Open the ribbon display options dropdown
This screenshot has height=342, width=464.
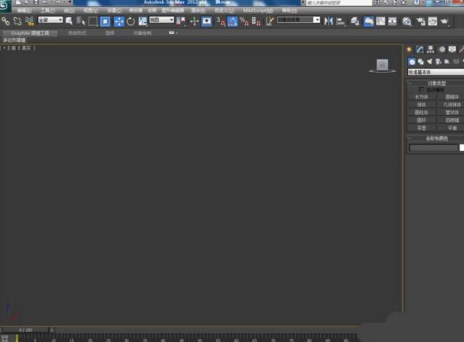click(172, 33)
